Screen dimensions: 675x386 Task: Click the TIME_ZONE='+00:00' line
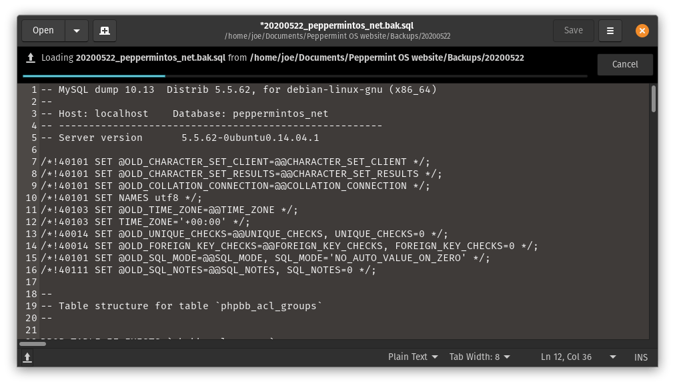point(145,222)
